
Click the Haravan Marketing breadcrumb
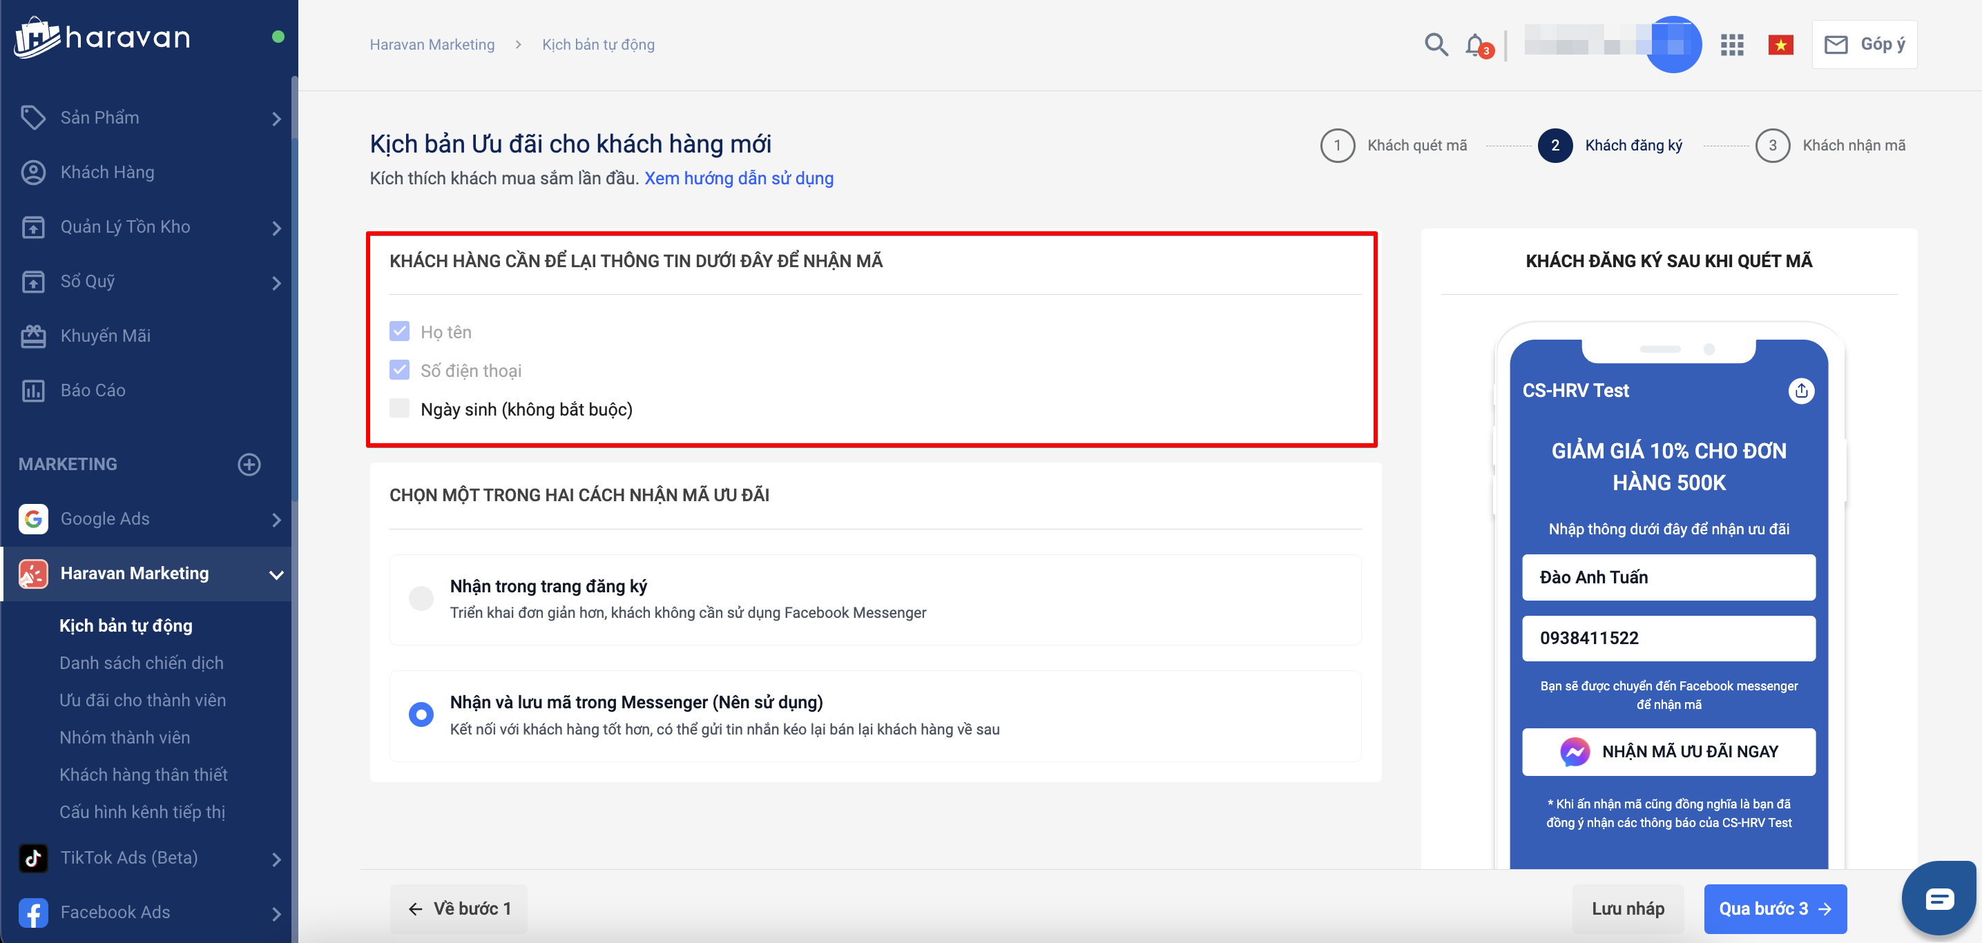coord(432,45)
